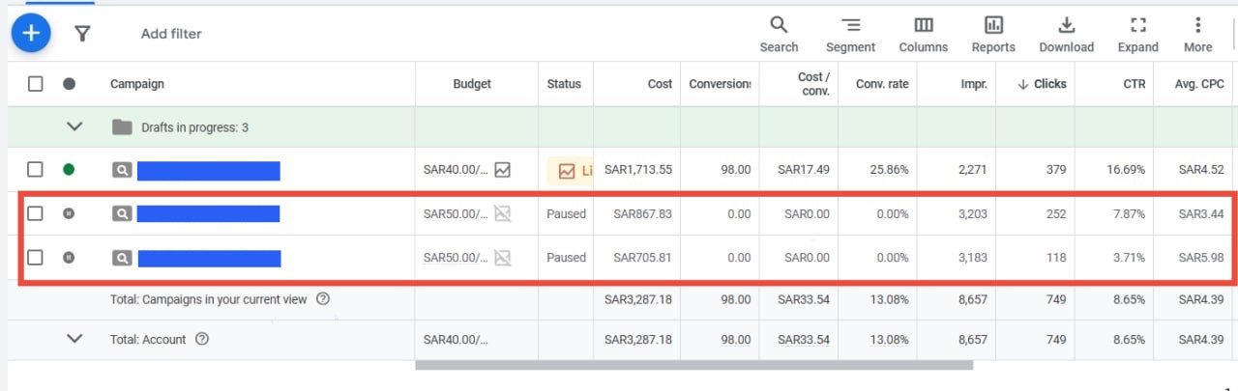Click the Add filter field
The height and width of the screenshot is (391, 1238).
click(171, 34)
